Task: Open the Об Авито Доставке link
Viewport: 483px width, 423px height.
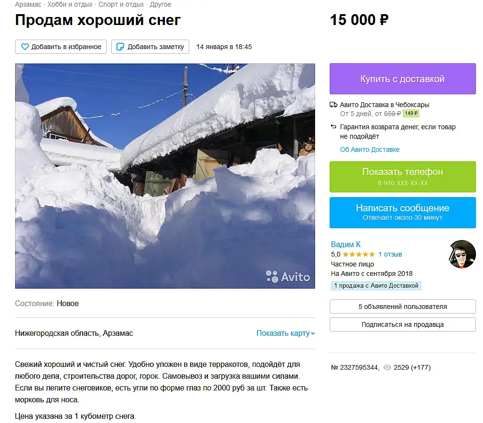Action: [370, 149]
